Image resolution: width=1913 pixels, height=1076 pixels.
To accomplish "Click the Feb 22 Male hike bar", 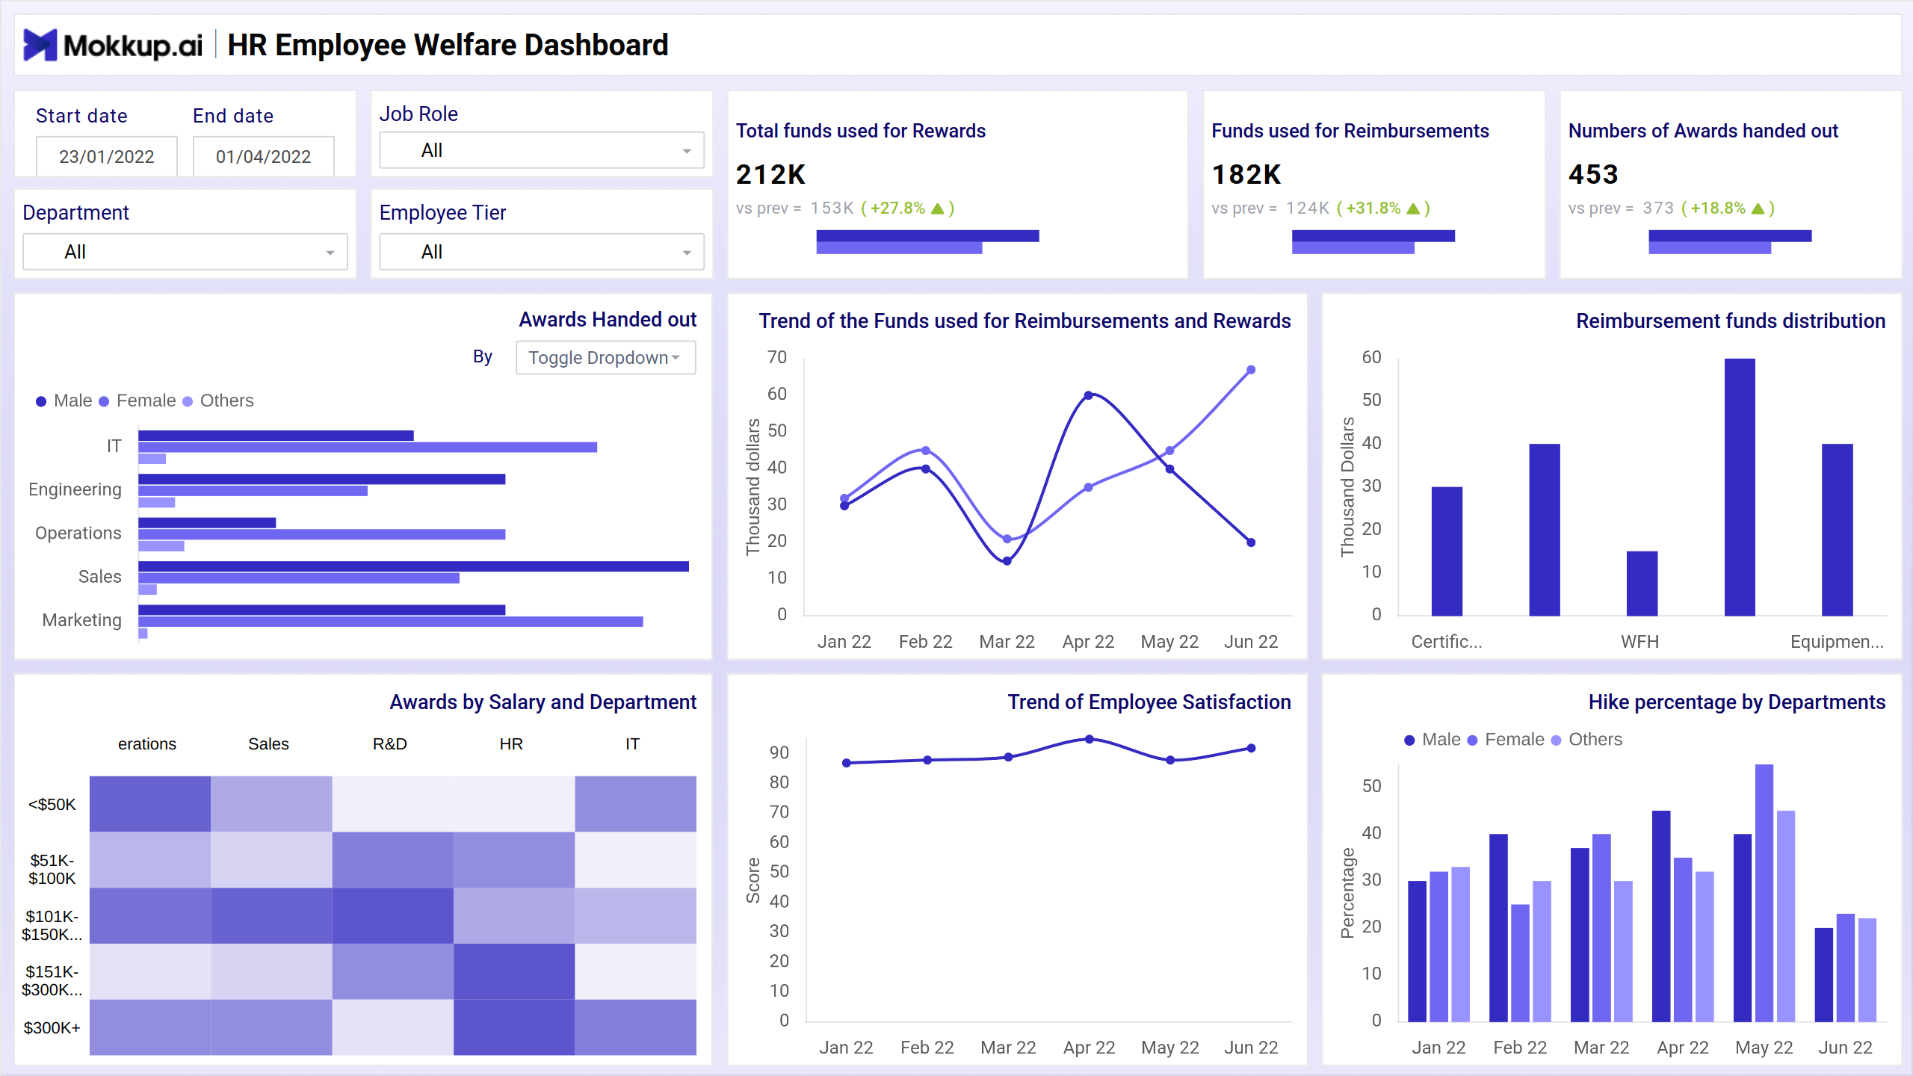I will pos(1498,928).
